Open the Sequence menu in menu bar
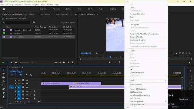This screenshot has height=109, width=194. pos(19,5)
